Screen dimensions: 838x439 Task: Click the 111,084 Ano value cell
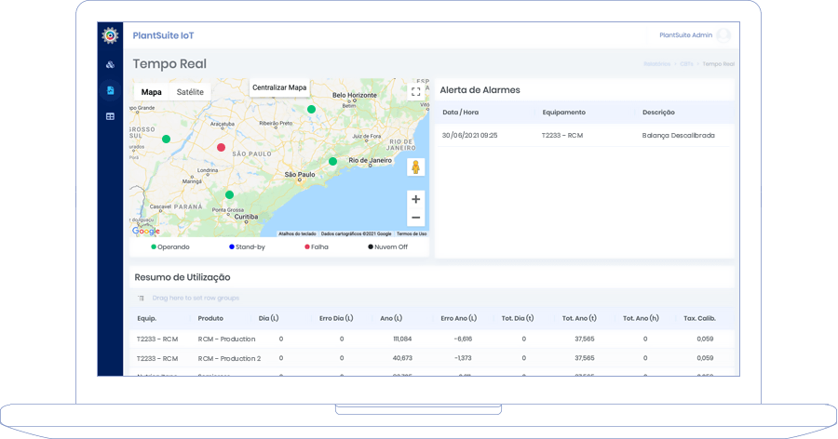[402, 339]
